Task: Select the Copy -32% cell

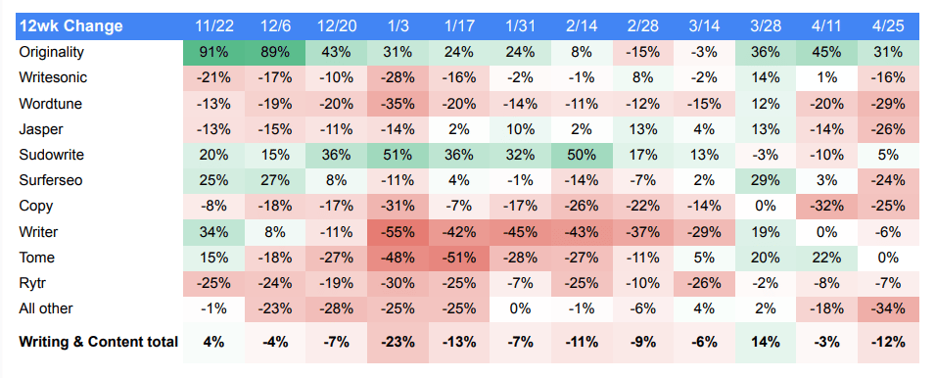Action: click(827, 206)
